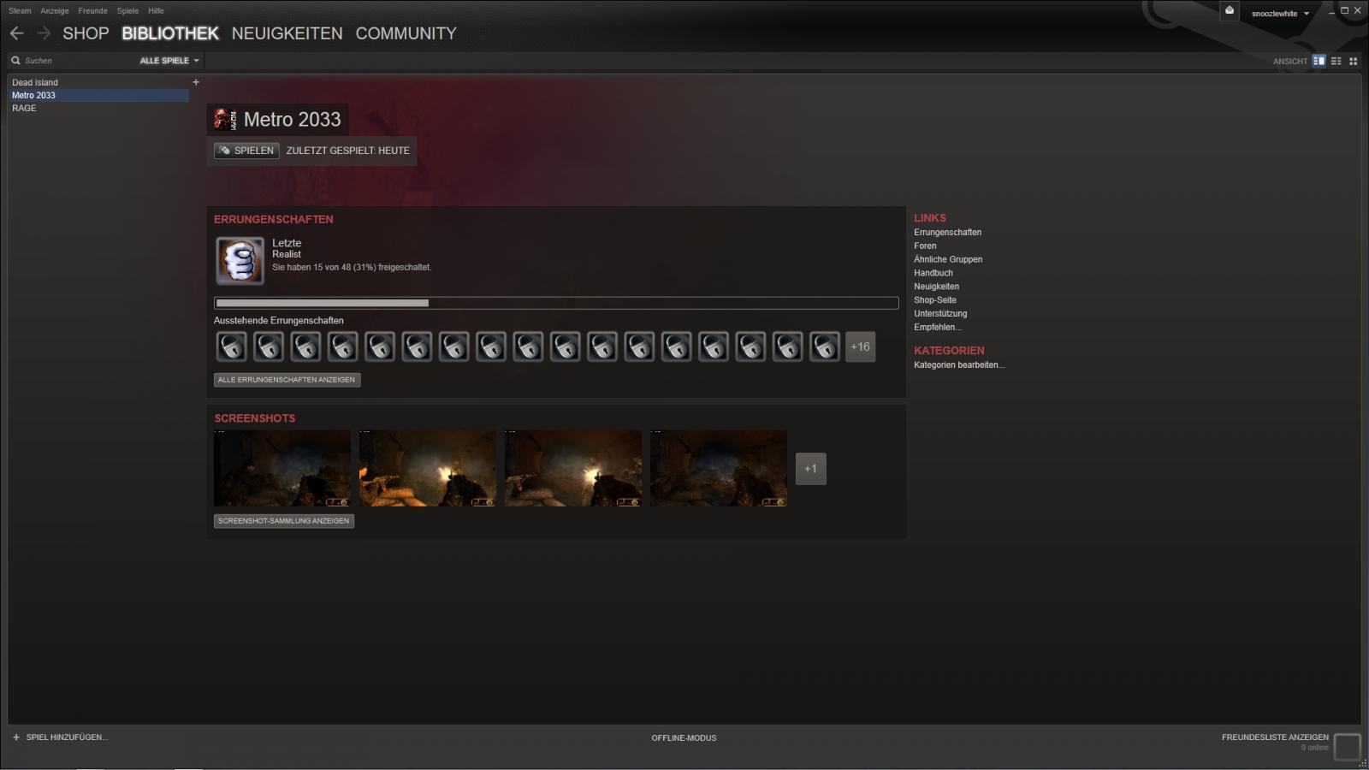Click SCREENSHOT-SAMMLUNG ANZEIGEN button

coord(284,521)
